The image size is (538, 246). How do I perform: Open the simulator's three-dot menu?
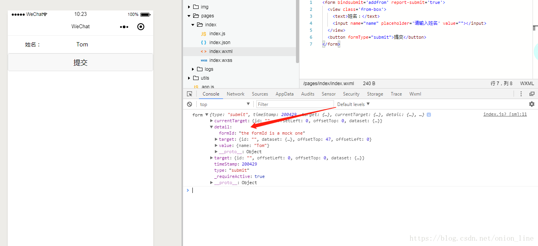point(124,27)
